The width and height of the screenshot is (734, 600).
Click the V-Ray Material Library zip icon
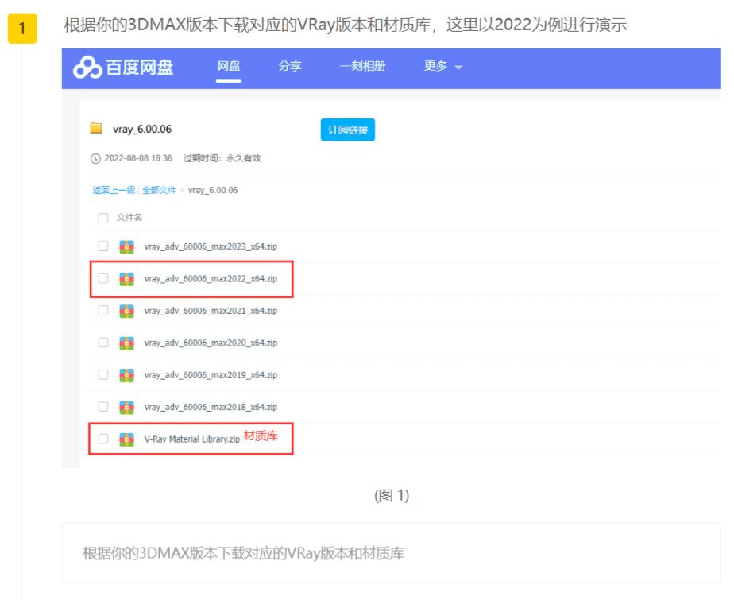[126, 439]
